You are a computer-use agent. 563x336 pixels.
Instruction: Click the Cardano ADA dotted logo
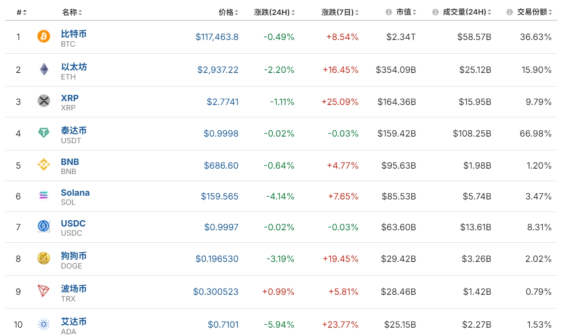click(44, 324)
